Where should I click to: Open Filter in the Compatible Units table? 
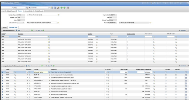point(28,66)
